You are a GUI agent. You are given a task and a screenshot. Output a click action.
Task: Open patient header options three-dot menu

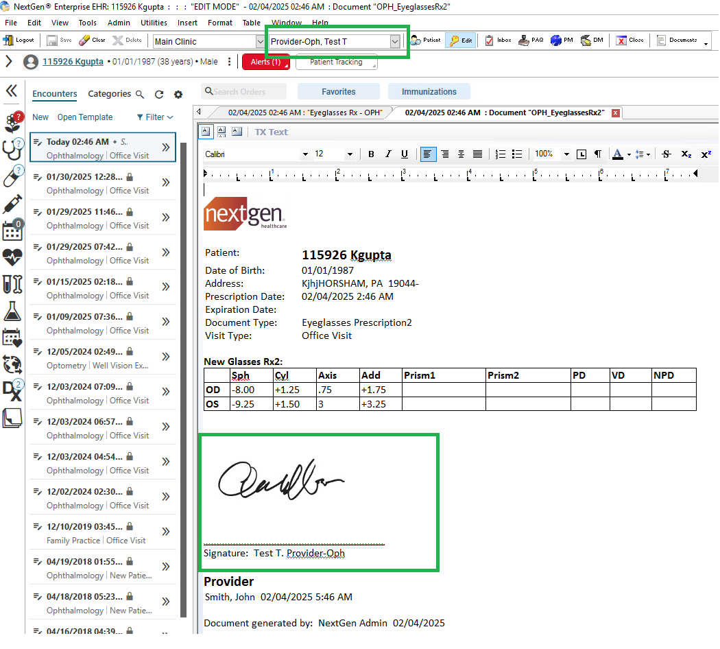[229, 62]
